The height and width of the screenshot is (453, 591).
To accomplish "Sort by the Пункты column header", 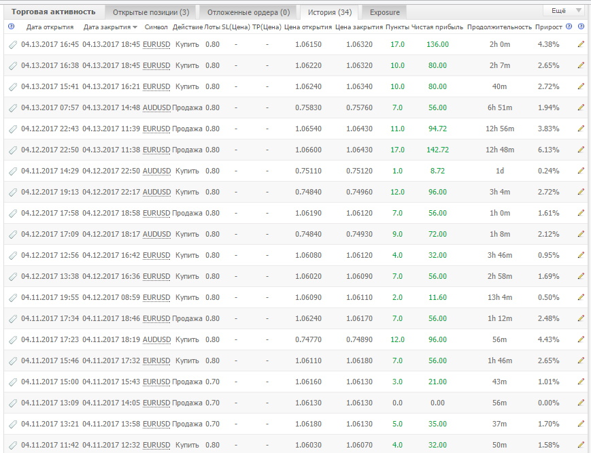I will [397, 27].
